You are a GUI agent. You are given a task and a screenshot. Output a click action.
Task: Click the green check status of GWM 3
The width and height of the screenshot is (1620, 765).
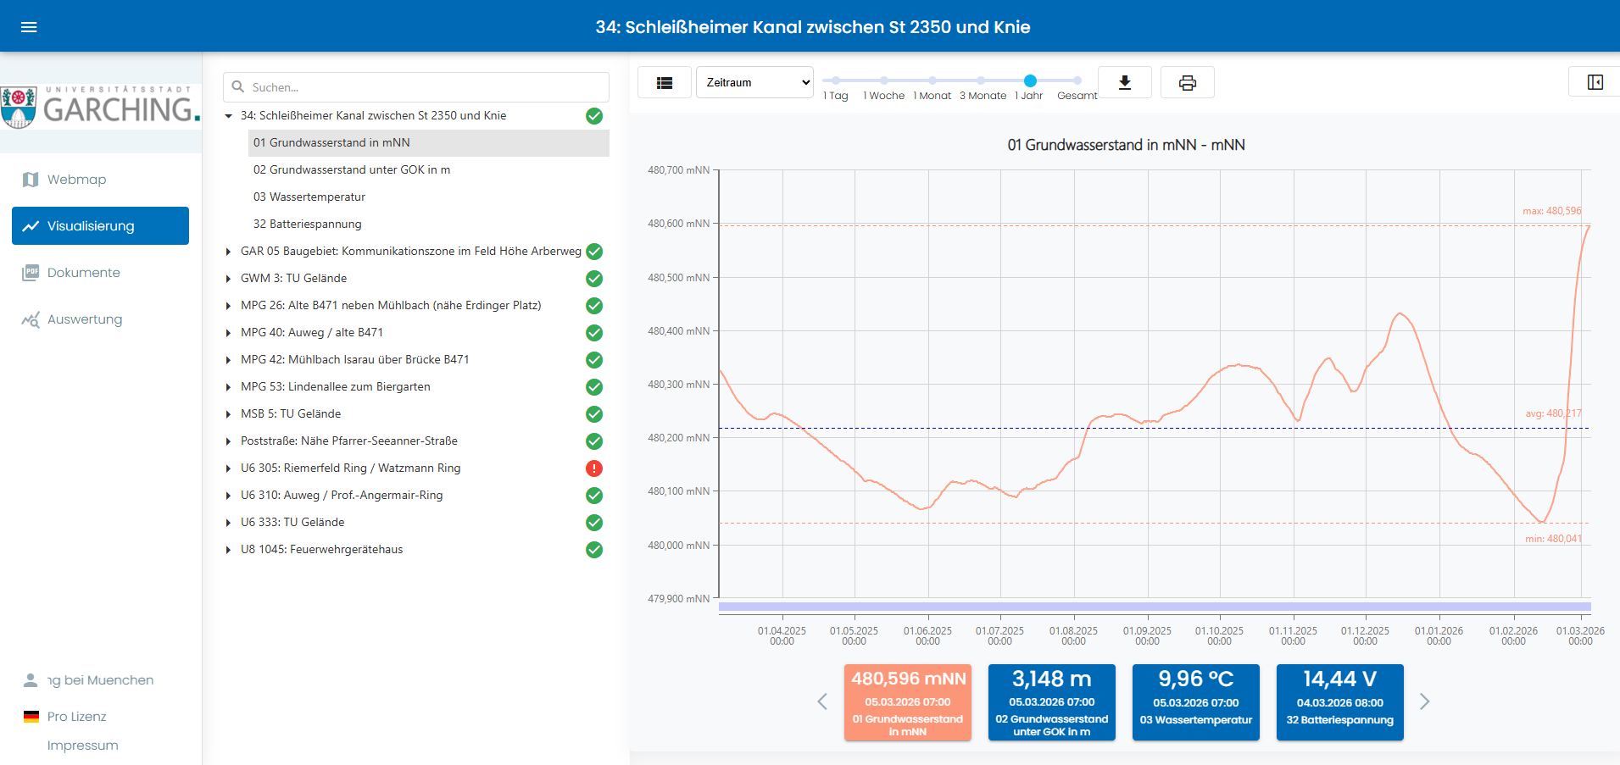(594, 279)
